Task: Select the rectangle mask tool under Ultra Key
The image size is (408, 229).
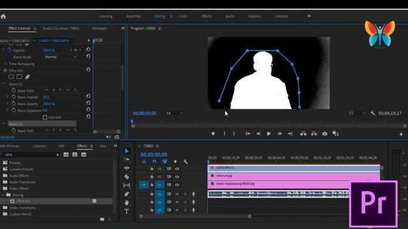Action: coord(19,77)
